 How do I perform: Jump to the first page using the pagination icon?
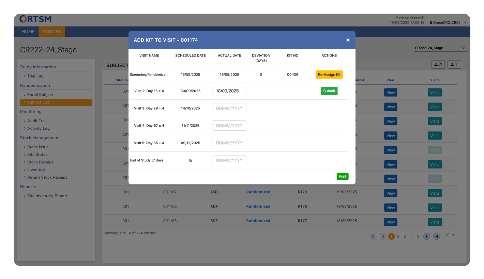click(x=373, y=236)
